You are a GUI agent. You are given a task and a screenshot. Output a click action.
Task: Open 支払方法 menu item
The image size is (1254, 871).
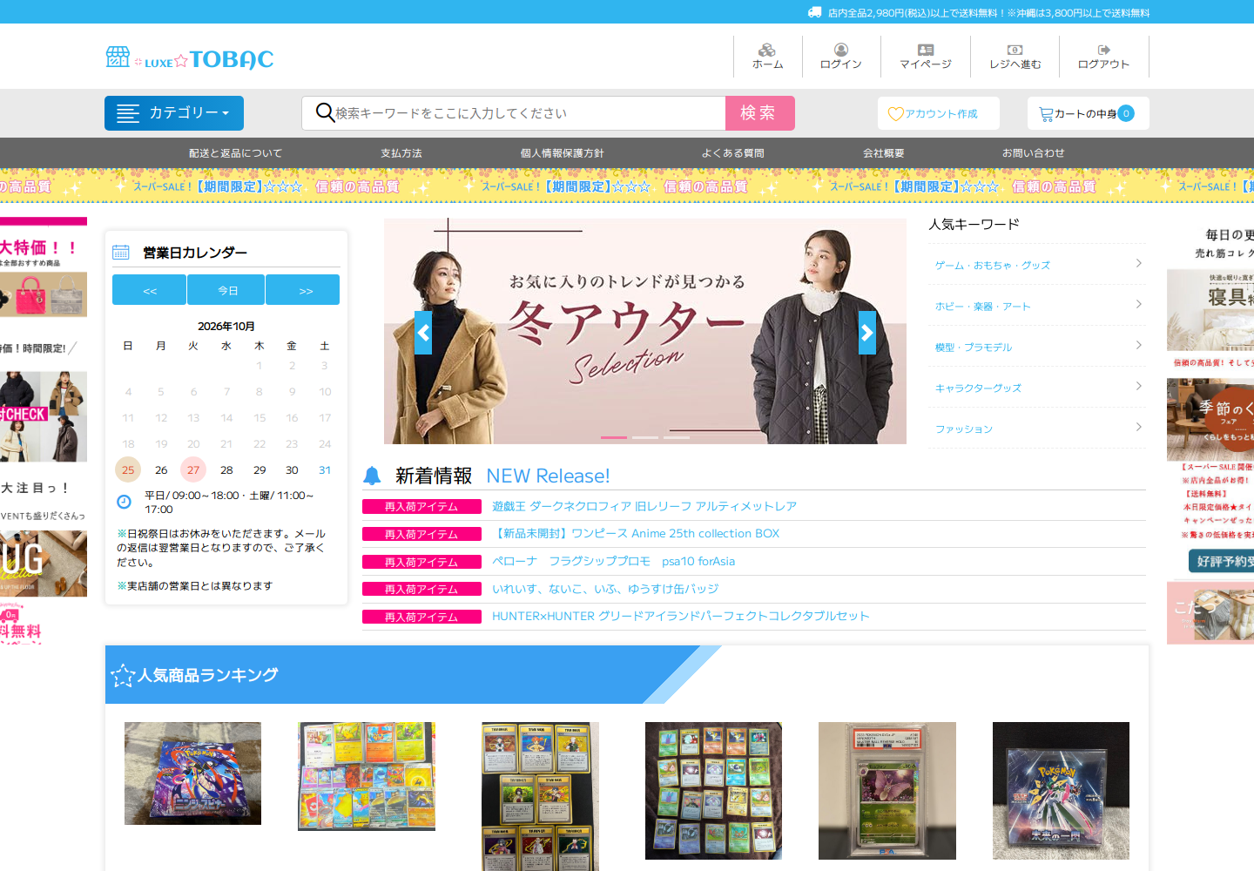click(401, 153)
